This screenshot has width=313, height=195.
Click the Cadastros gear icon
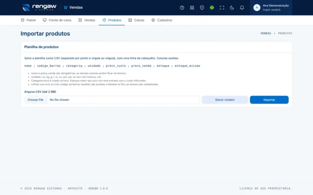coord(153,20)
